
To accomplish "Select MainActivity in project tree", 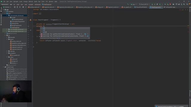I will tap(14, 23).
